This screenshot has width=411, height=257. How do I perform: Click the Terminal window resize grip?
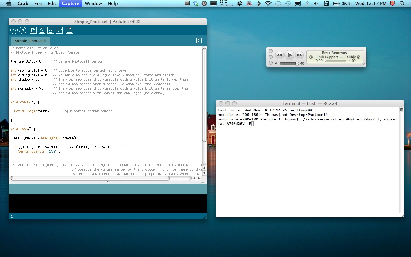click(401, 215)
